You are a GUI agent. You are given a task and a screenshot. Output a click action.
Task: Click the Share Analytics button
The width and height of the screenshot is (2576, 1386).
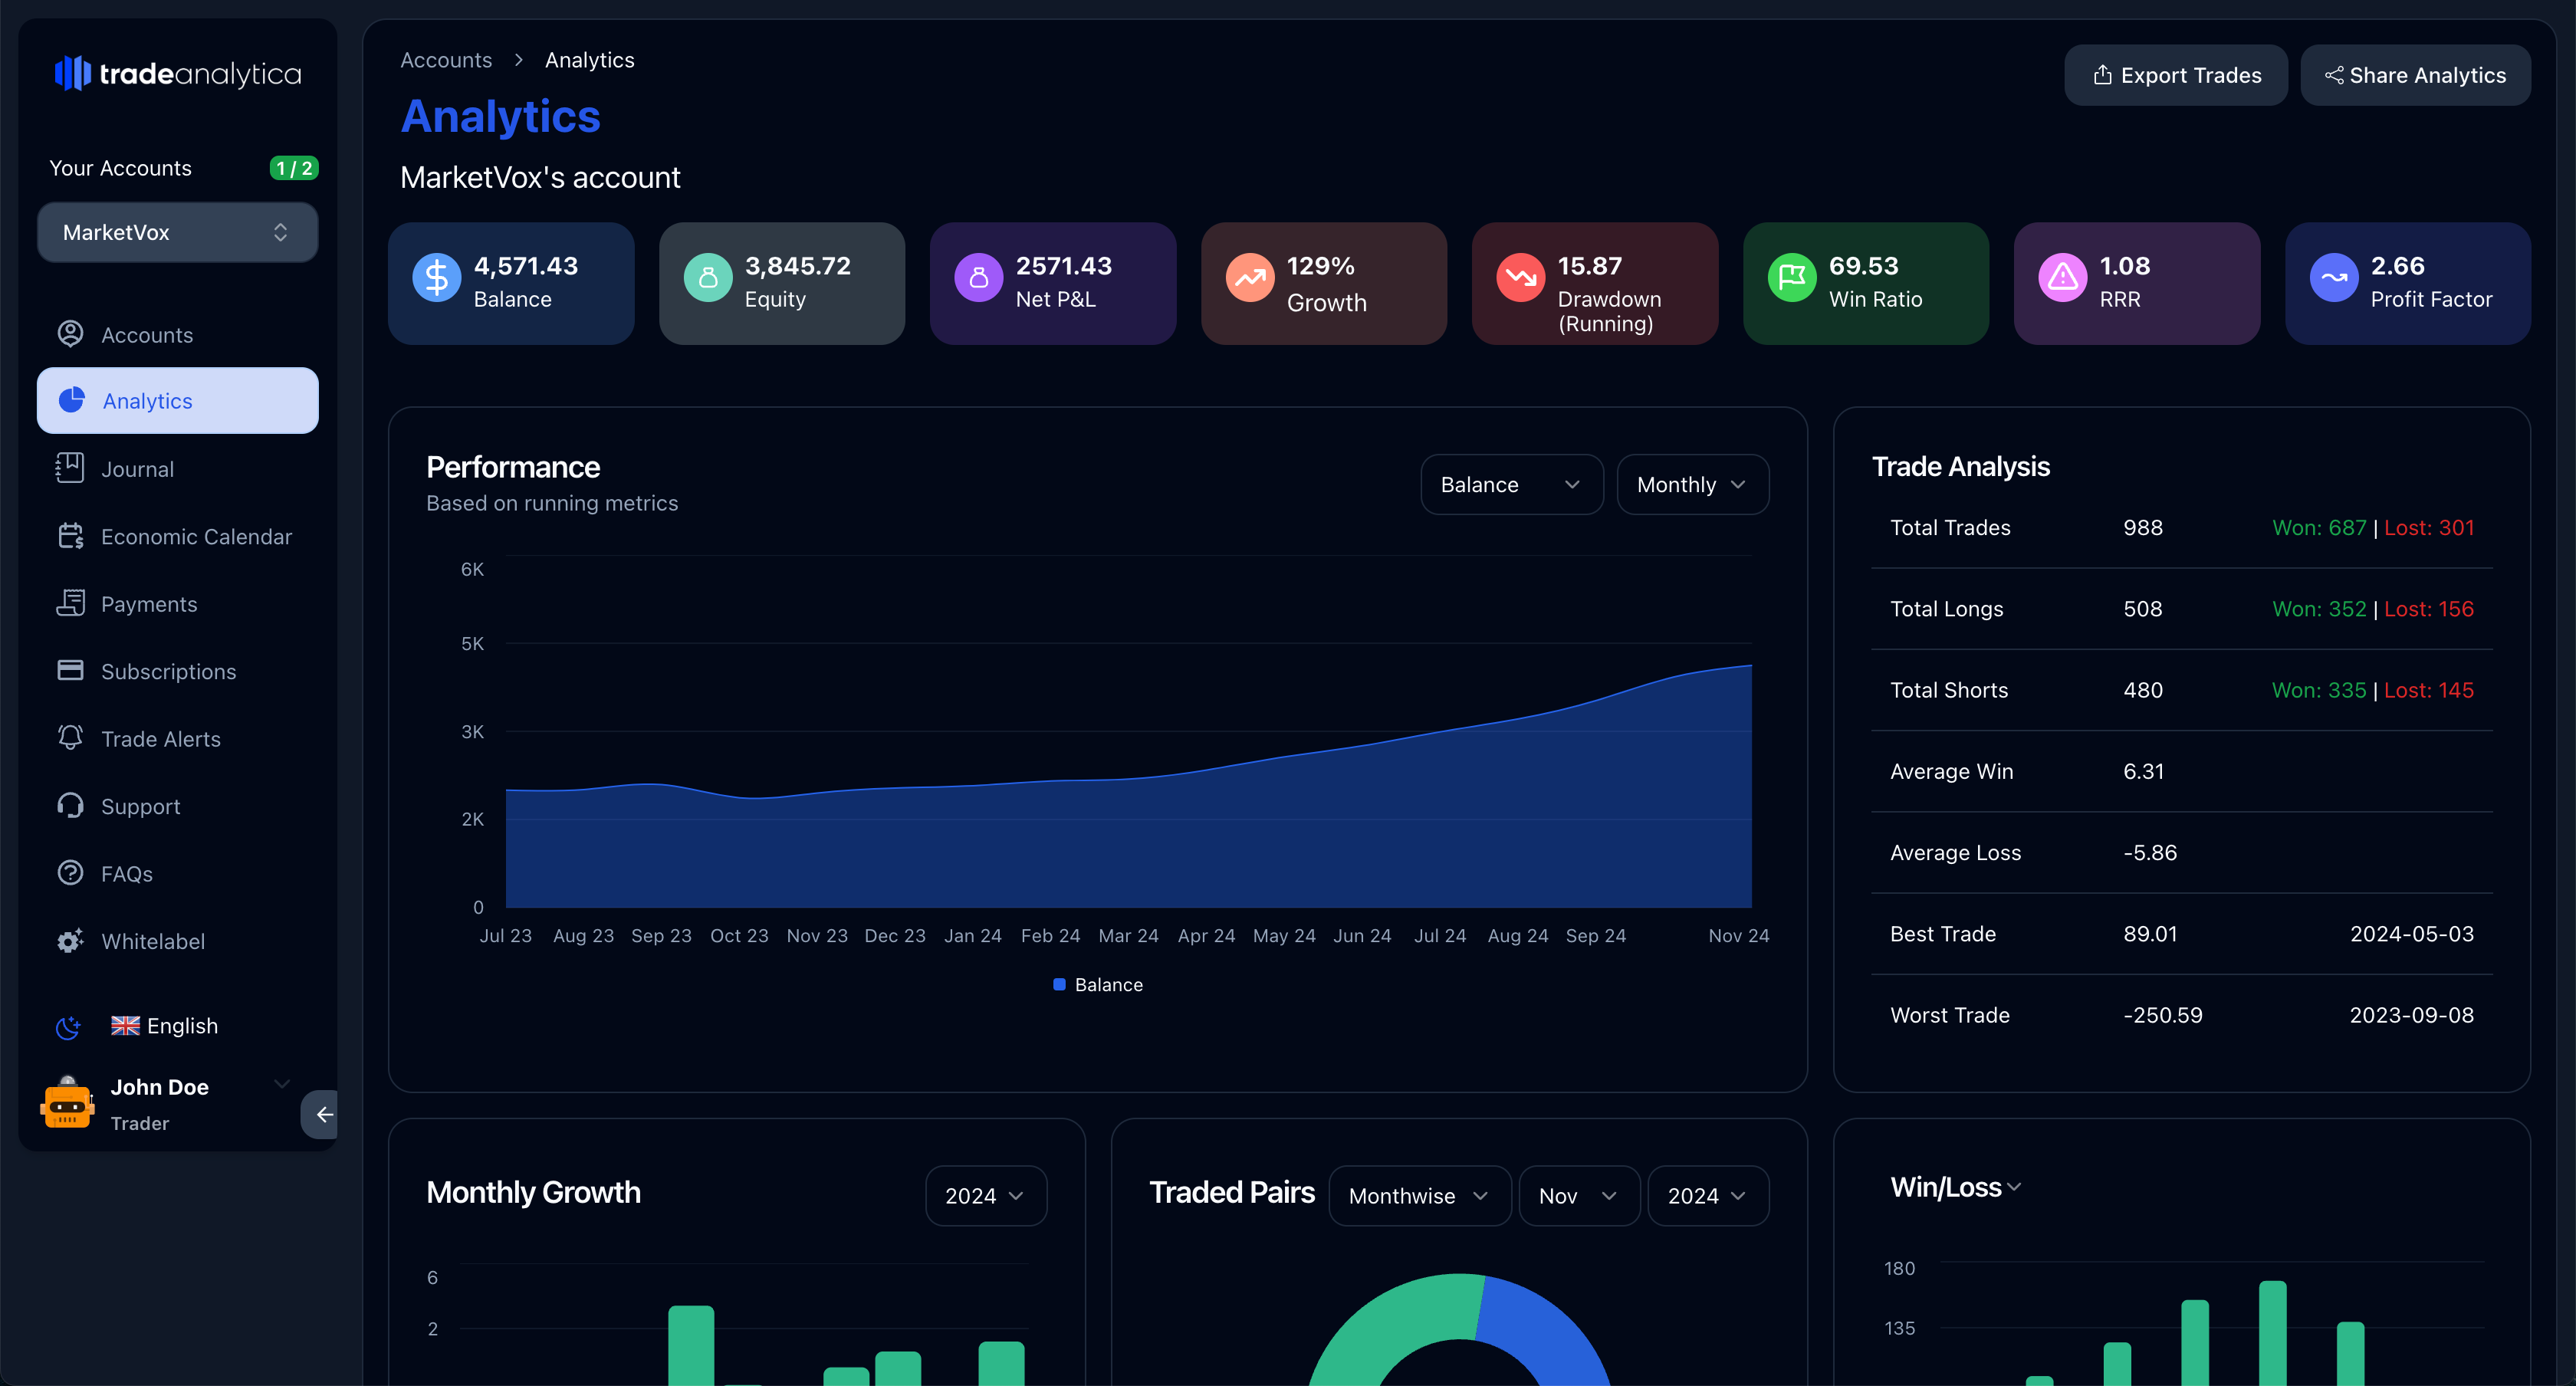coord(2415,75)
